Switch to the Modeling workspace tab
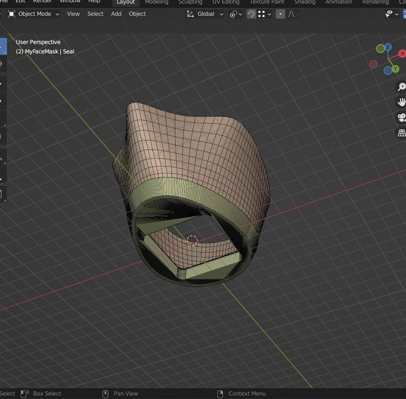 click(156, 2)
